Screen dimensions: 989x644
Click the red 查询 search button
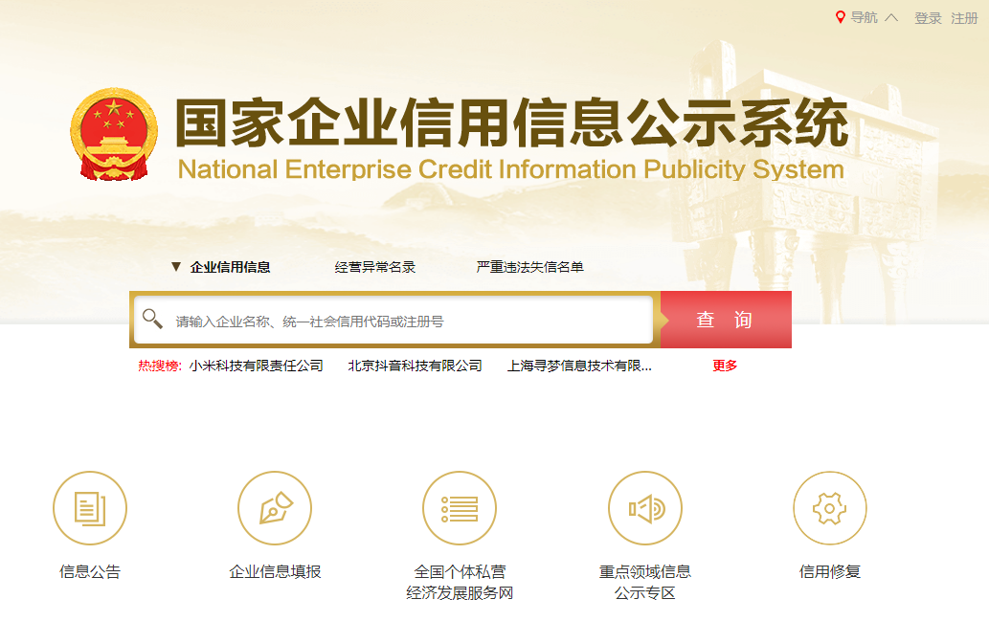[726, 320]
